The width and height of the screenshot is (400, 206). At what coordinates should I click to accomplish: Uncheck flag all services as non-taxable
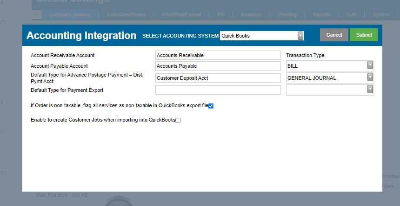(211, 106)
